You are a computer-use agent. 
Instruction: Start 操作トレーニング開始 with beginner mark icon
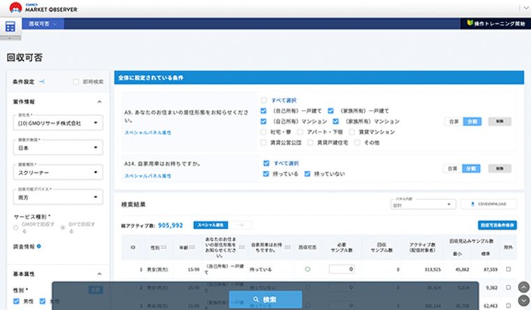pos(495,23)
